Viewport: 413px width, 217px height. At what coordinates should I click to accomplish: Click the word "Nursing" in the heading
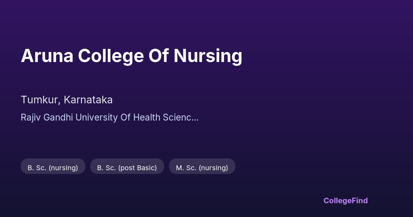(x=208, y=56)
